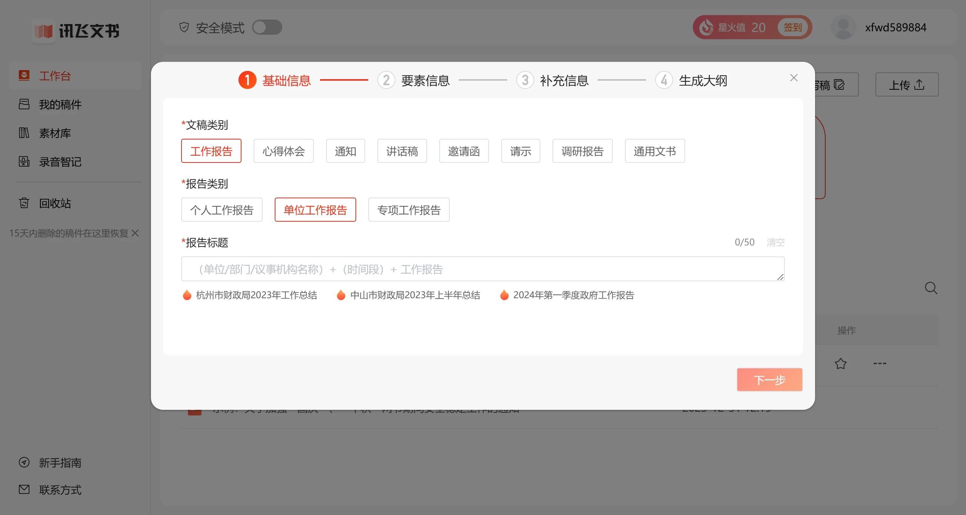Open the three-dot more actions menu
This screenshot has height=515, width=966.
[x=880, y=363]
